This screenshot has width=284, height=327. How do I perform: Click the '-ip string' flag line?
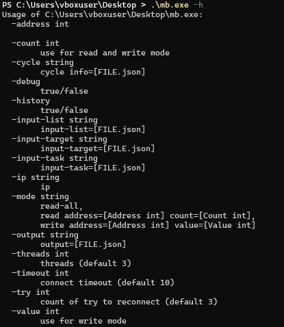click(36, 177)
